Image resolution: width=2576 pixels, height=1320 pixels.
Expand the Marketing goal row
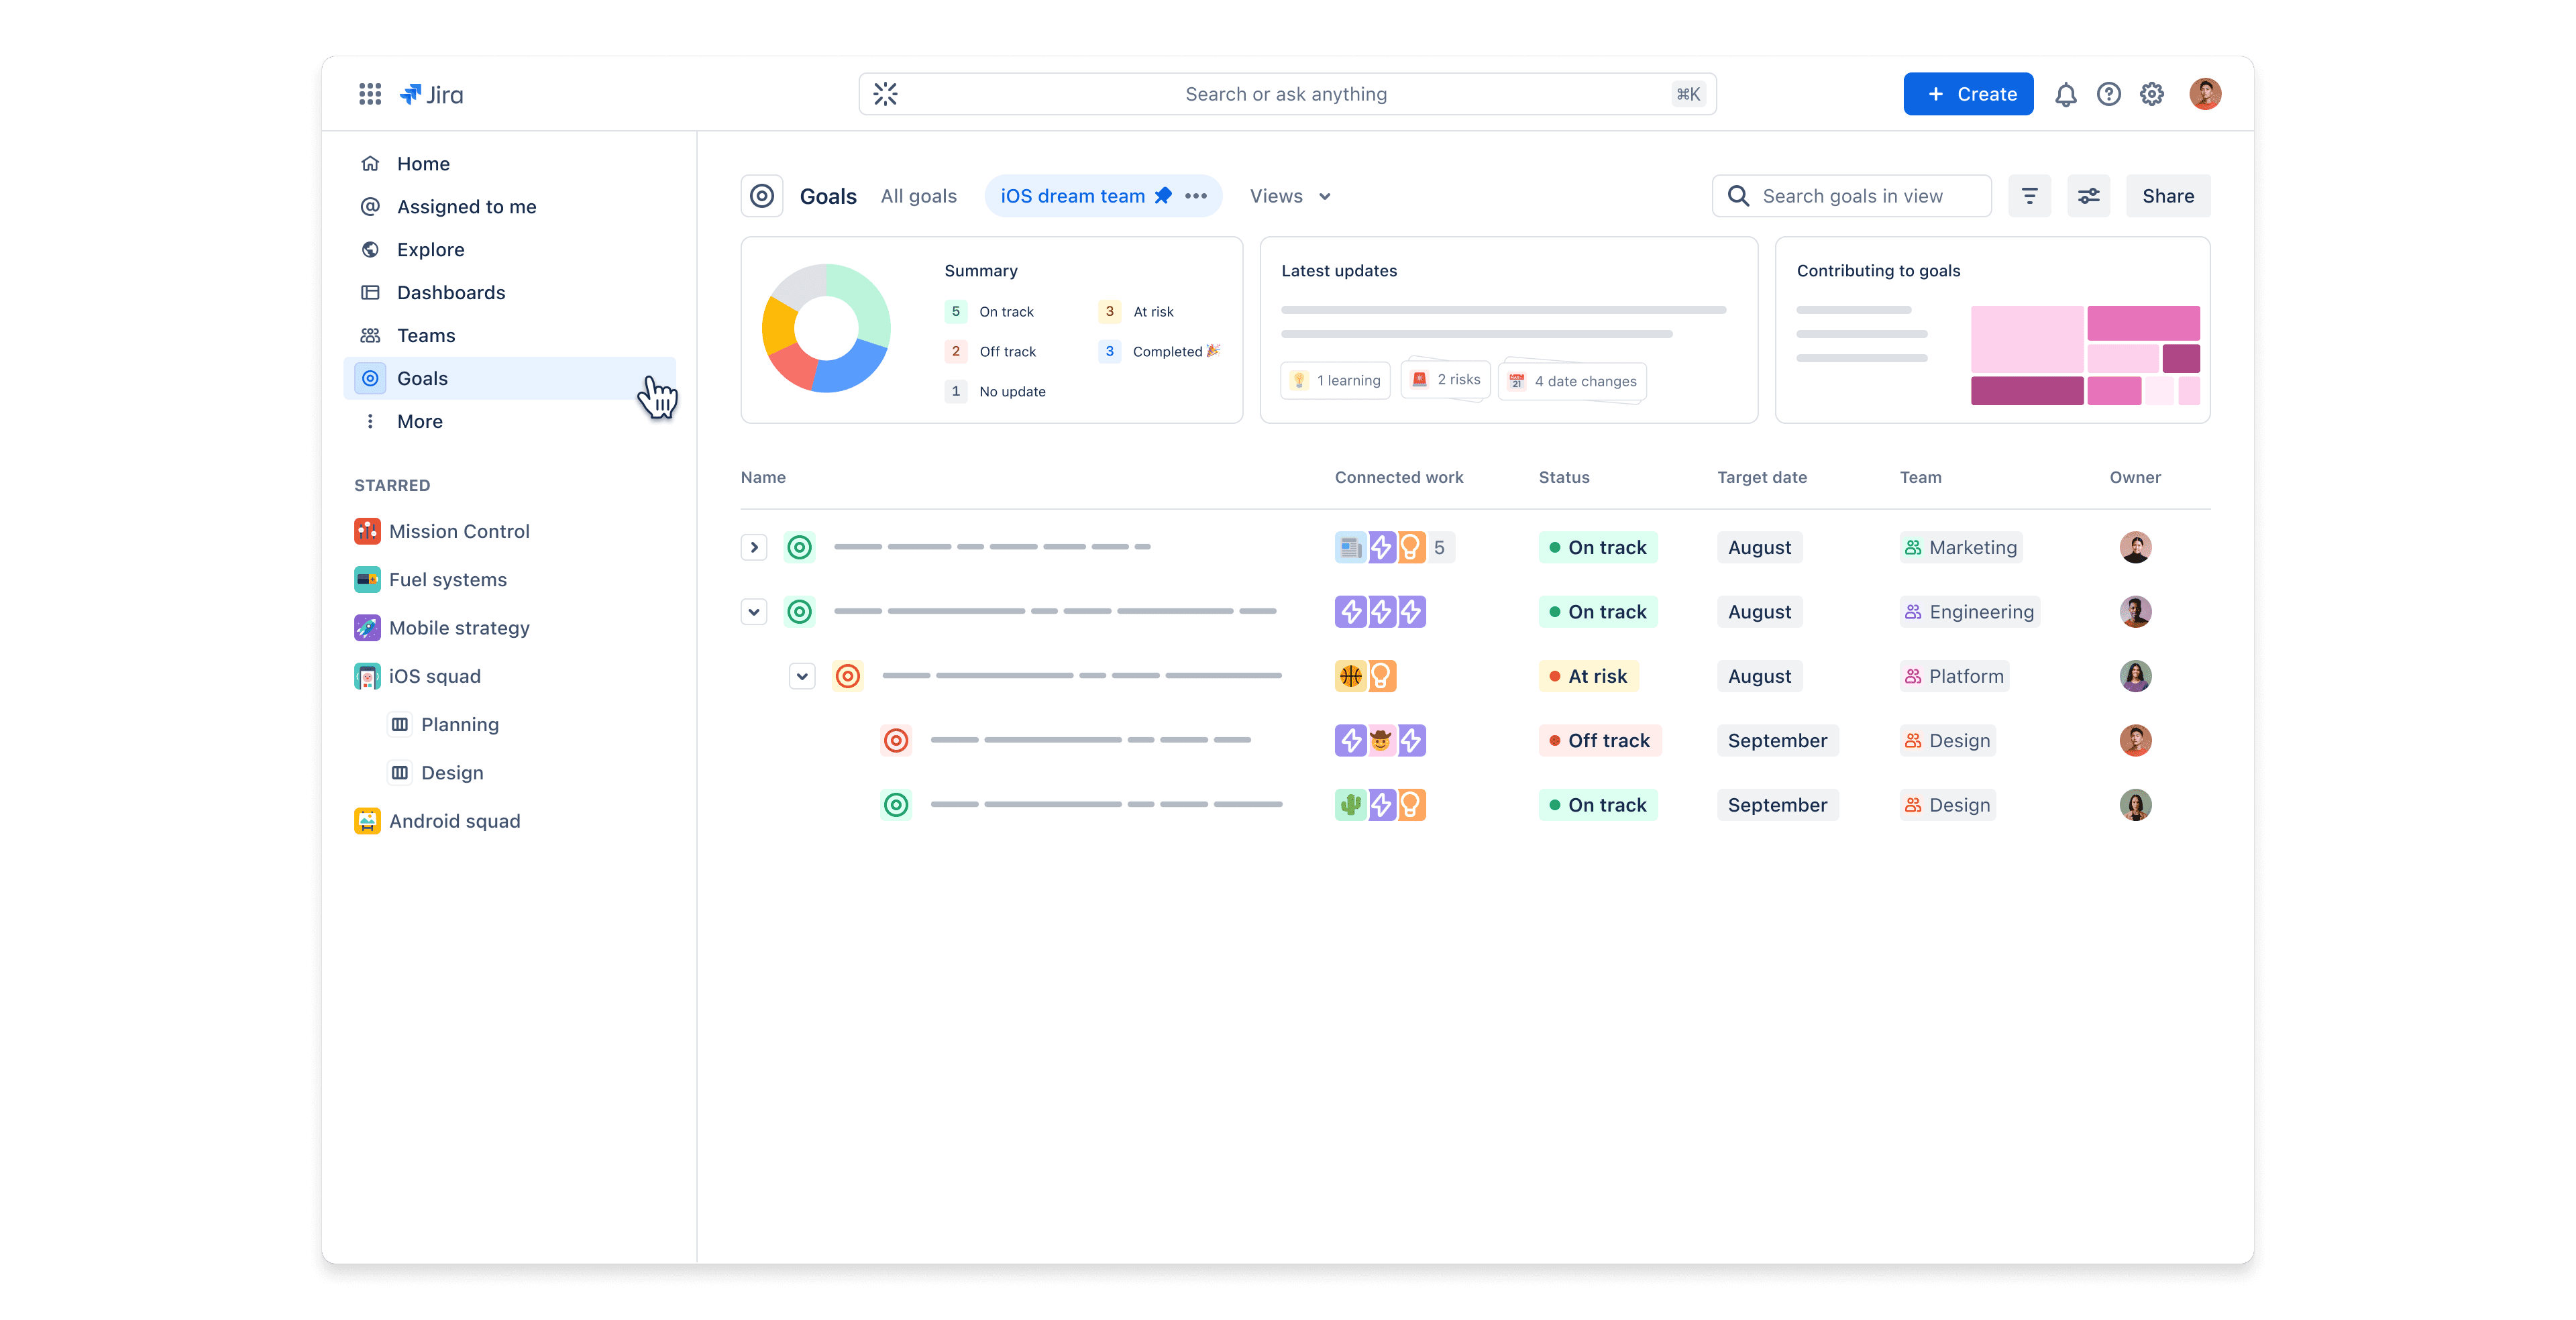tap(754, 547)
